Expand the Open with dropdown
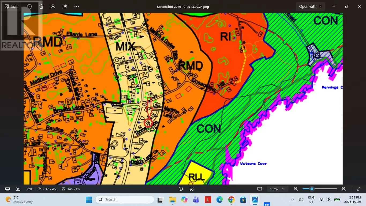The width and height of the screenshot is (366, 206). [311, 6]
